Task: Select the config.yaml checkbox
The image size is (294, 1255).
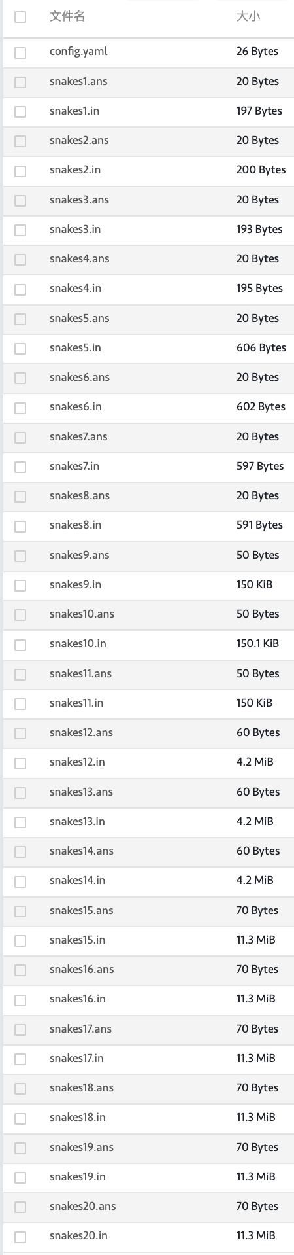Action: tap(20, 52)
